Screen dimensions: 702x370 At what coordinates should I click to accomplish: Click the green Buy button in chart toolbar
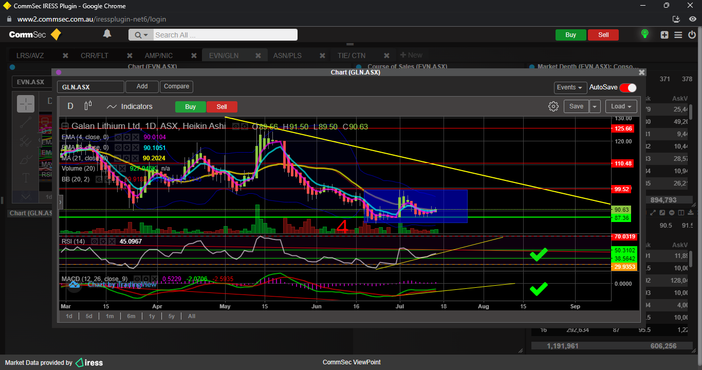click(190, 107)
